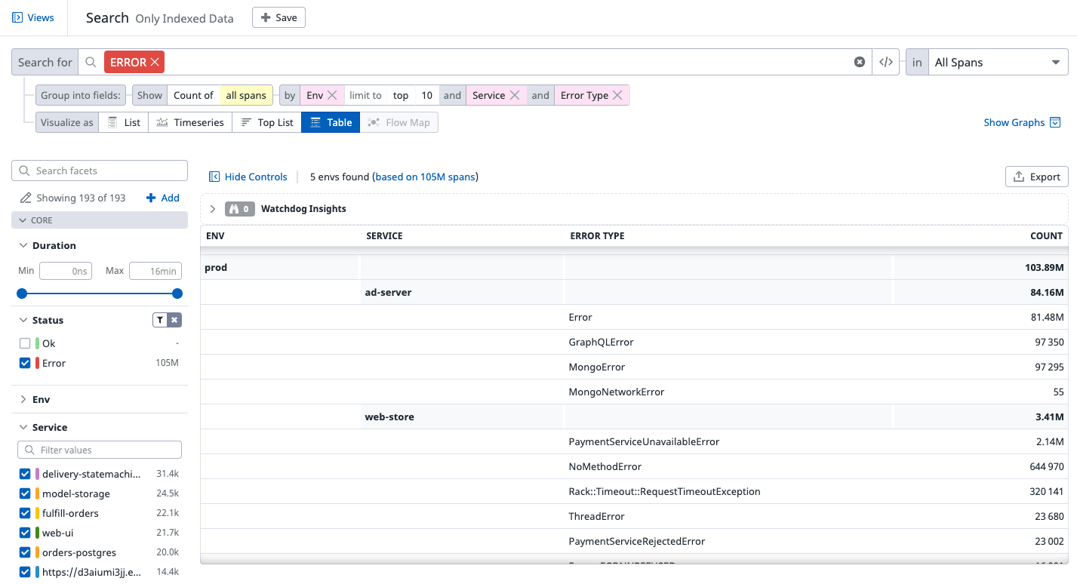Switch visualization to Top List
The height and width of the screenshot is (584, 1077).
tap(266, 122)
